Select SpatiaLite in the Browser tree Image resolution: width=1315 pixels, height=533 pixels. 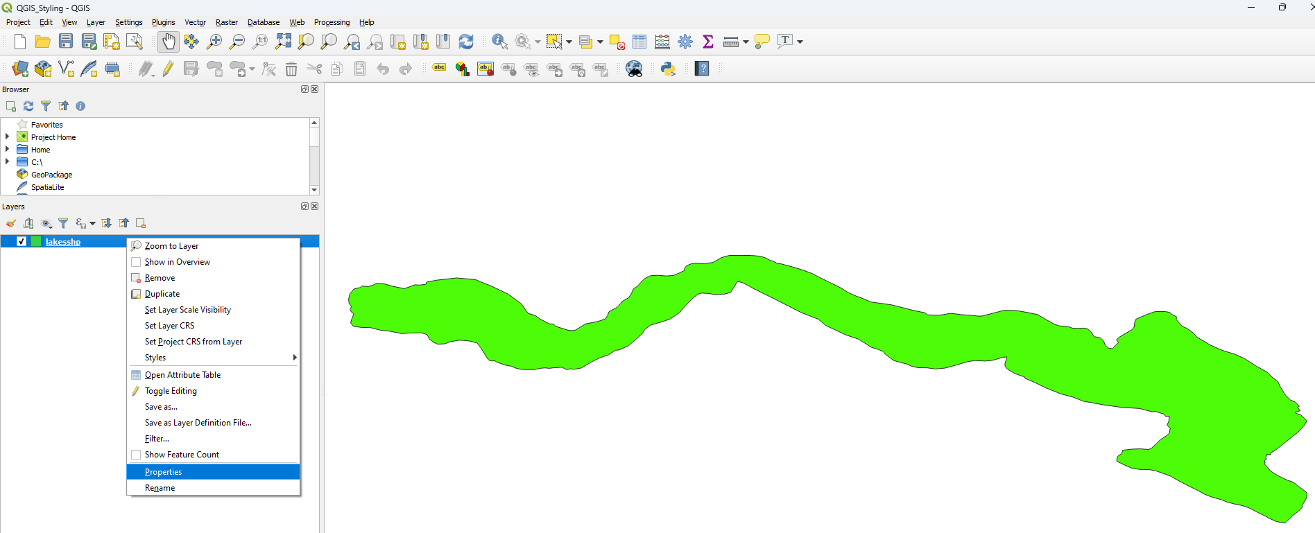[x=47, y=187]
